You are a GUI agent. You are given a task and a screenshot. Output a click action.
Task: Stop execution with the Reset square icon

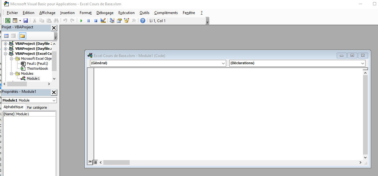(x=96, y=21)
